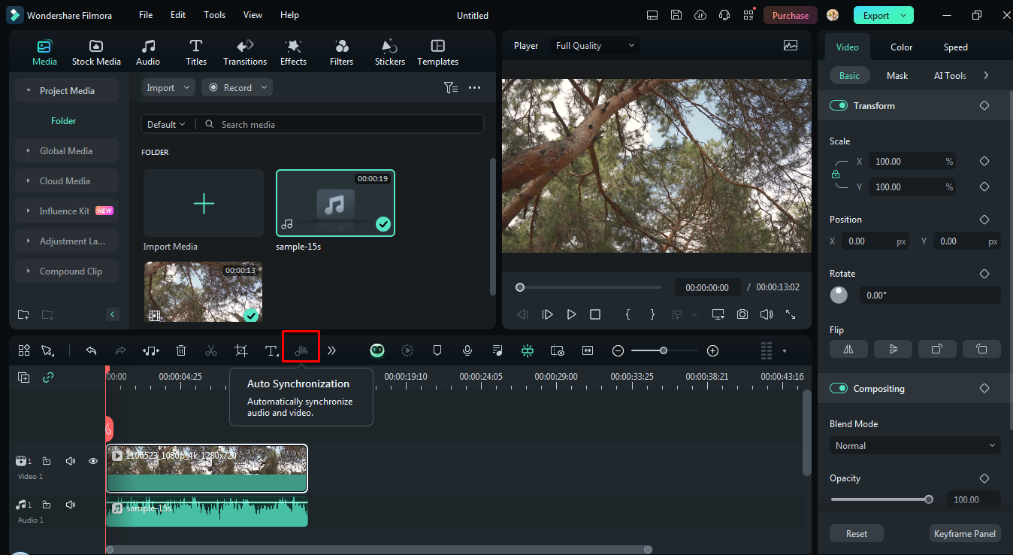
Task: Click the audio stretch tool icon
Action: [x=151, y=350]
